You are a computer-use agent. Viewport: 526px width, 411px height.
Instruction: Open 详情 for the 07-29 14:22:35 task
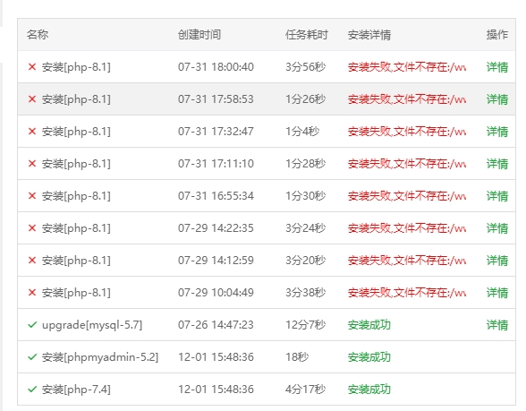point(497,228)
